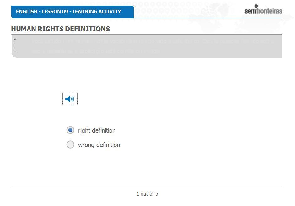Click the "HUMAN RIGHTS DEFINITIONS" heading

[x=61, y=29]
